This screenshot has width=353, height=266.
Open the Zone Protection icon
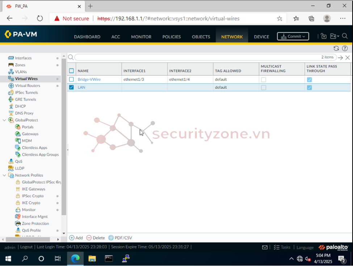18,224
